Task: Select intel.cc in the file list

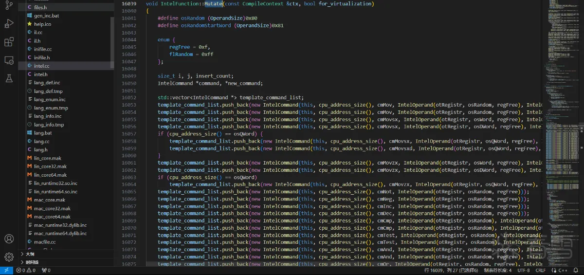Action: pos(66,66)
